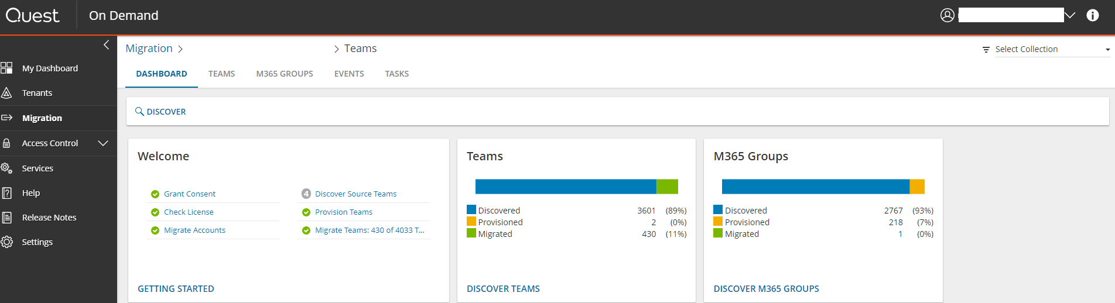
Task: Expand the Access Control submenu chevron
Action: (x=103, y=143)
